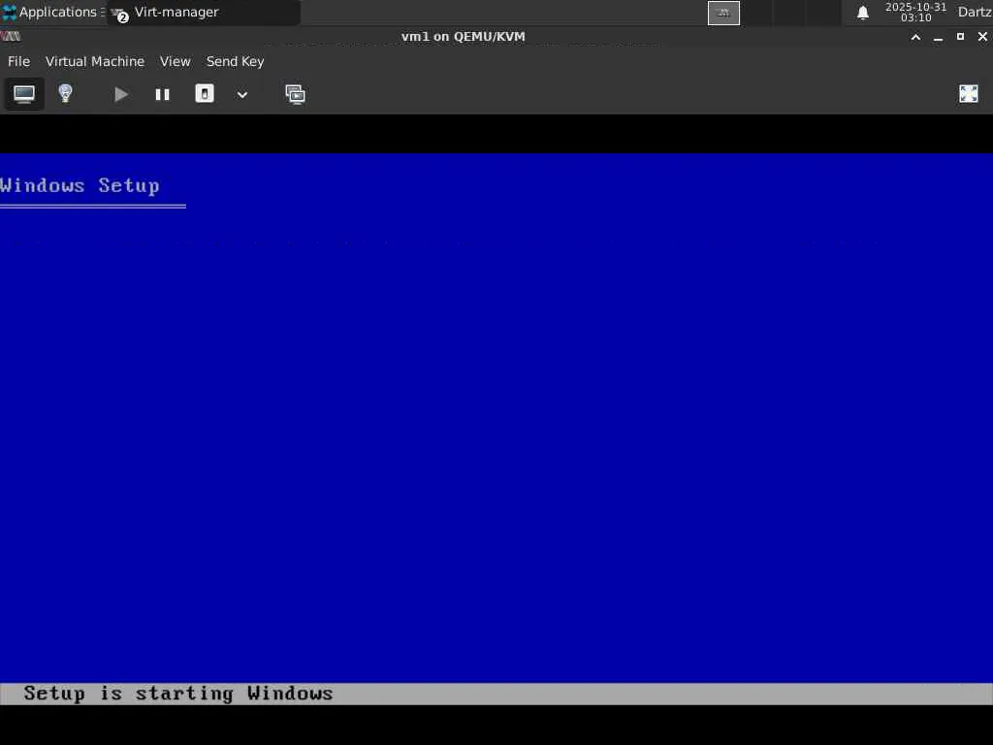This screenshot has width=993, height=745.
Task: Pause the virtual machine
Action: (x=162, y=94)
